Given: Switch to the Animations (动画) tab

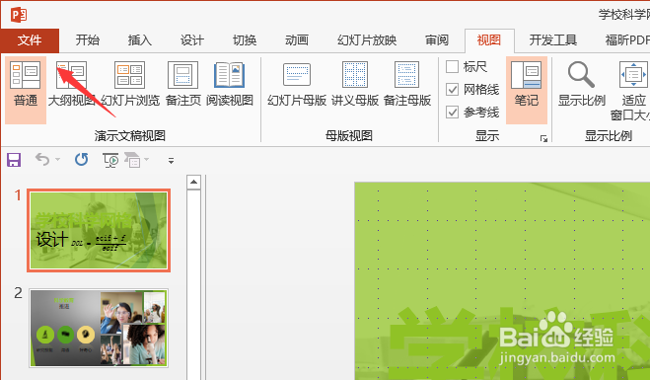Looking at the screenshot, I should [x=297, y=40].
